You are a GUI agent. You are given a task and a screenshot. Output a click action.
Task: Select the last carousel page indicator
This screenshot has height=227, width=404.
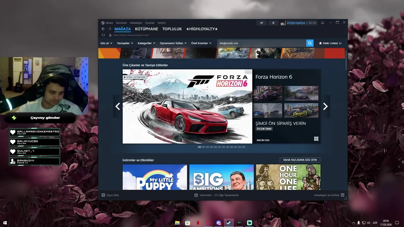(x=243, y=147)
